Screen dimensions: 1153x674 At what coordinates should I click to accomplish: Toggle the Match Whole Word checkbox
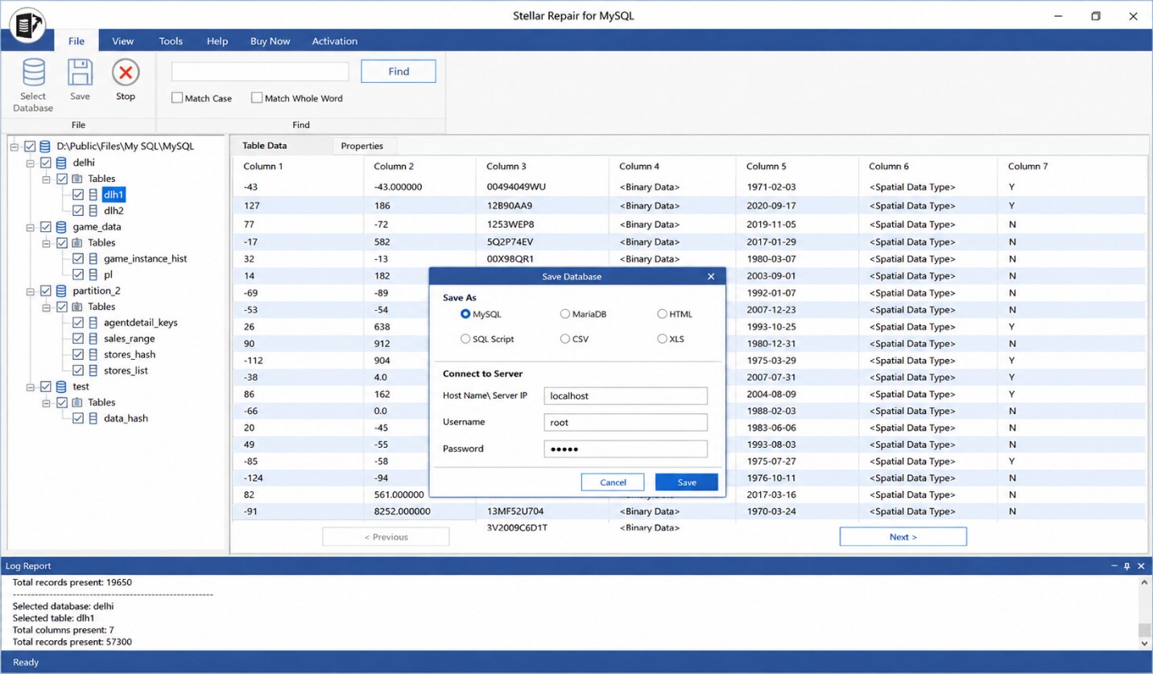(x=257, y=97)
